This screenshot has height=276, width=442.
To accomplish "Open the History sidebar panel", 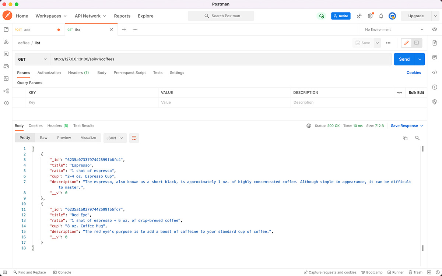I will tap(6, 103).
